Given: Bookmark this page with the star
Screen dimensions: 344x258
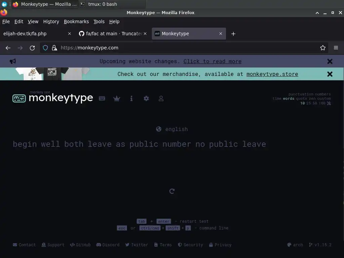Looking at the screenshot, I should pos(323,48).
